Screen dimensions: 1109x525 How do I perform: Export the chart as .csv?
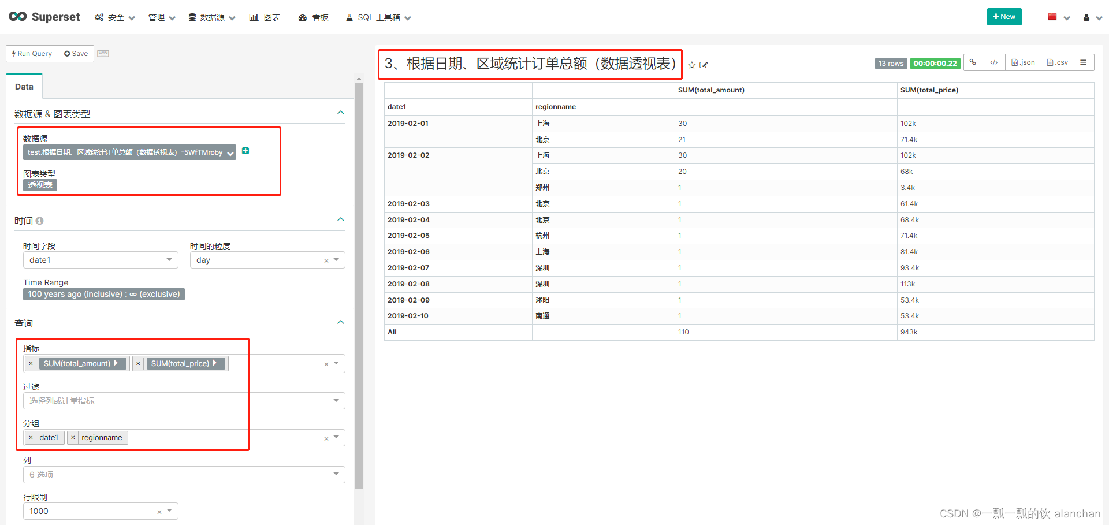coord(1058,62)
